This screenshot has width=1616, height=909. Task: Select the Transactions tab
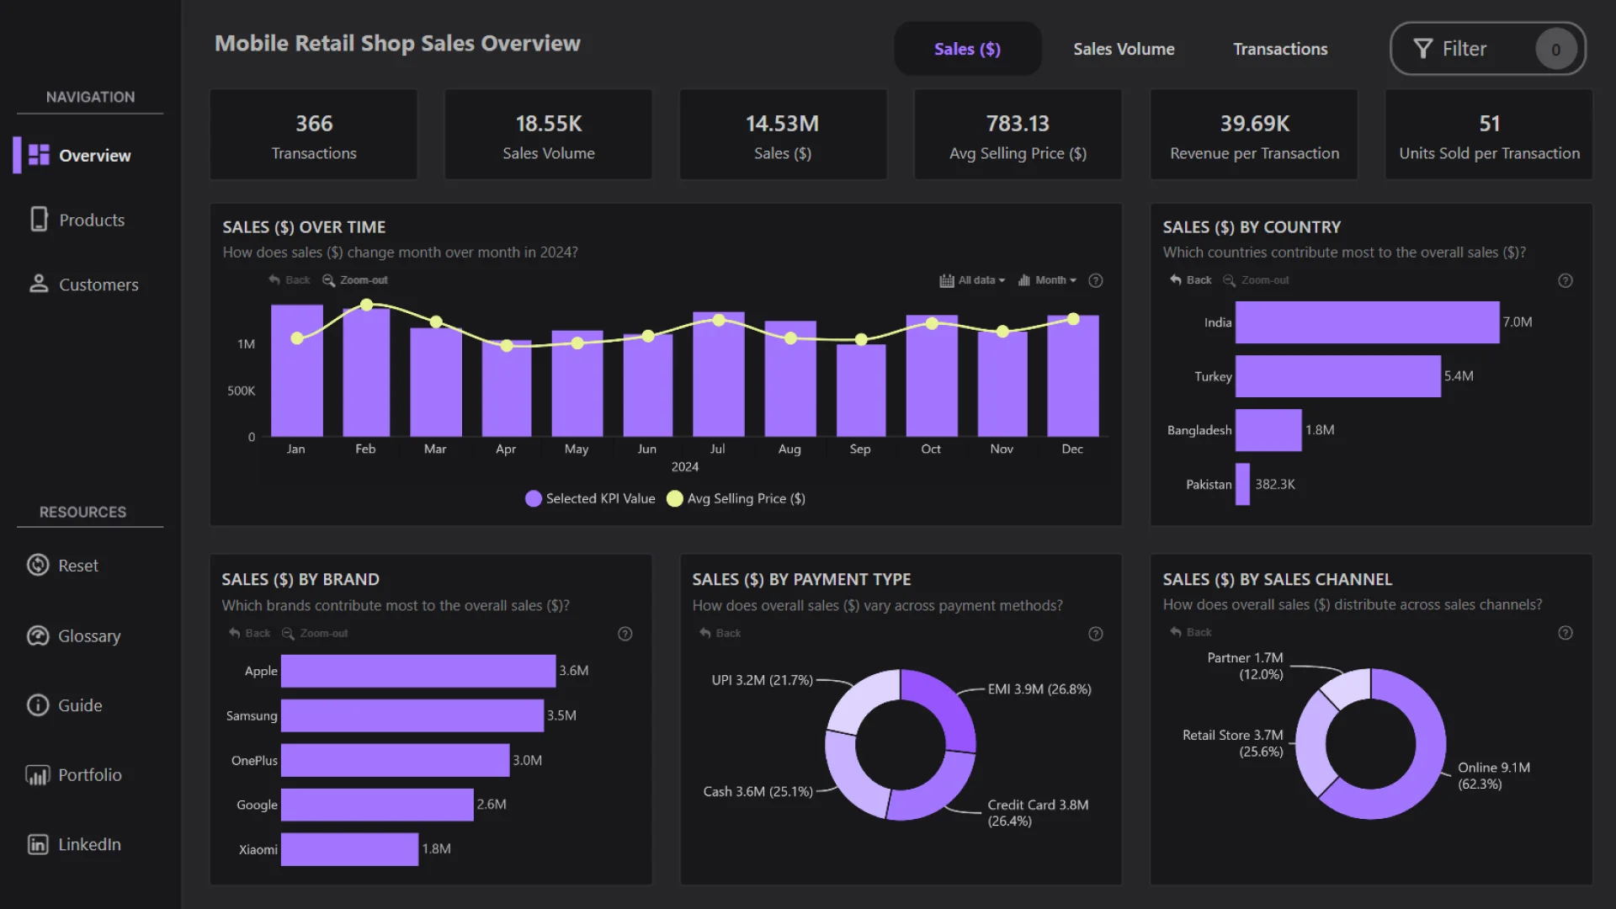(1279, 49)
